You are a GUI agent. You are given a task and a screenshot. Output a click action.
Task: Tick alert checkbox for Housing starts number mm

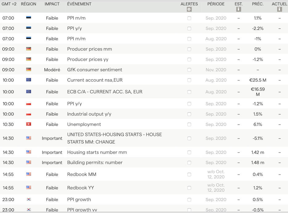pos(189,152)
